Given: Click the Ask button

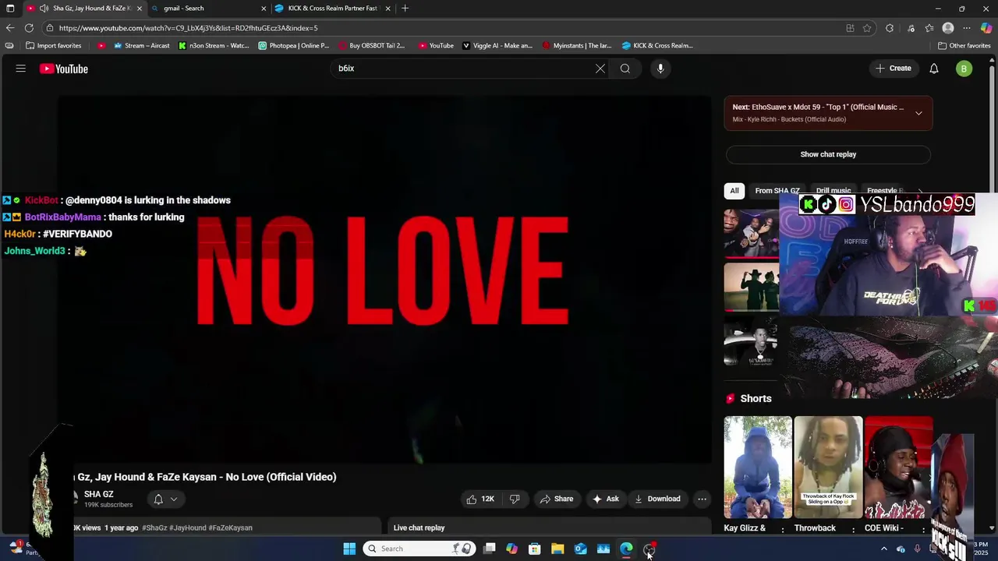Looking at the screenshot, I should pyautogui.click(x=605, y=499).
